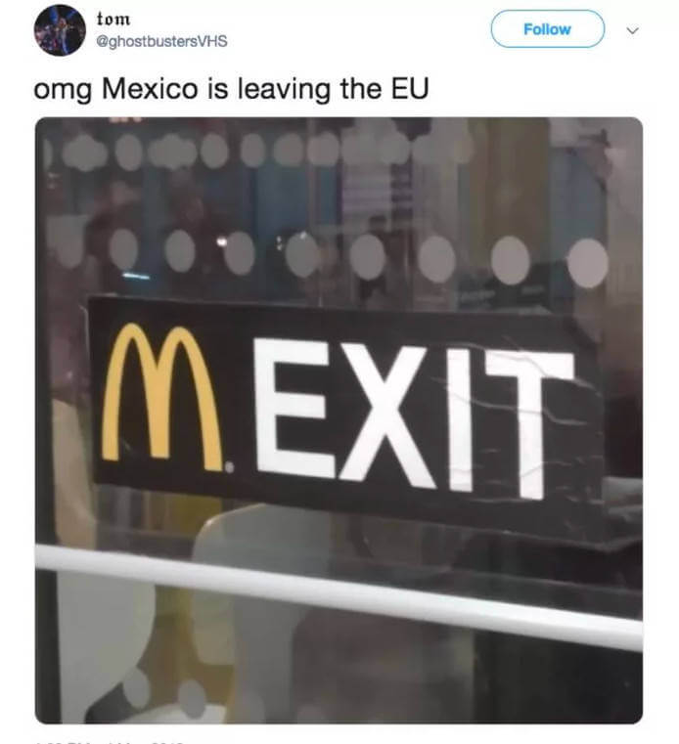
Task: Click the word "EU" in the tweet
Action: [x=410, y=89]
